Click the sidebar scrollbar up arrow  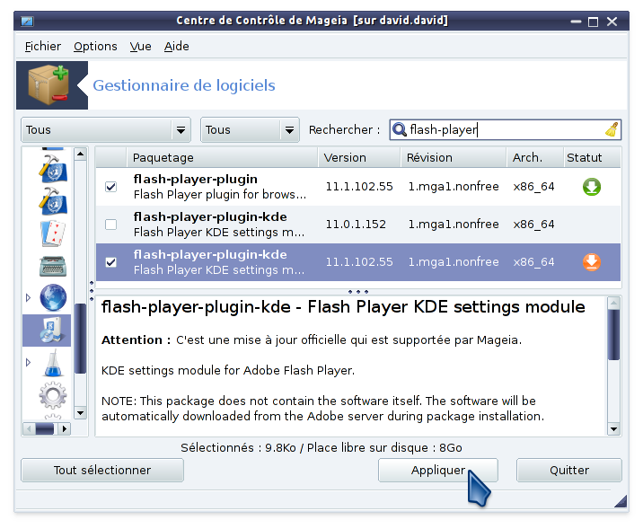coord(81,154)
